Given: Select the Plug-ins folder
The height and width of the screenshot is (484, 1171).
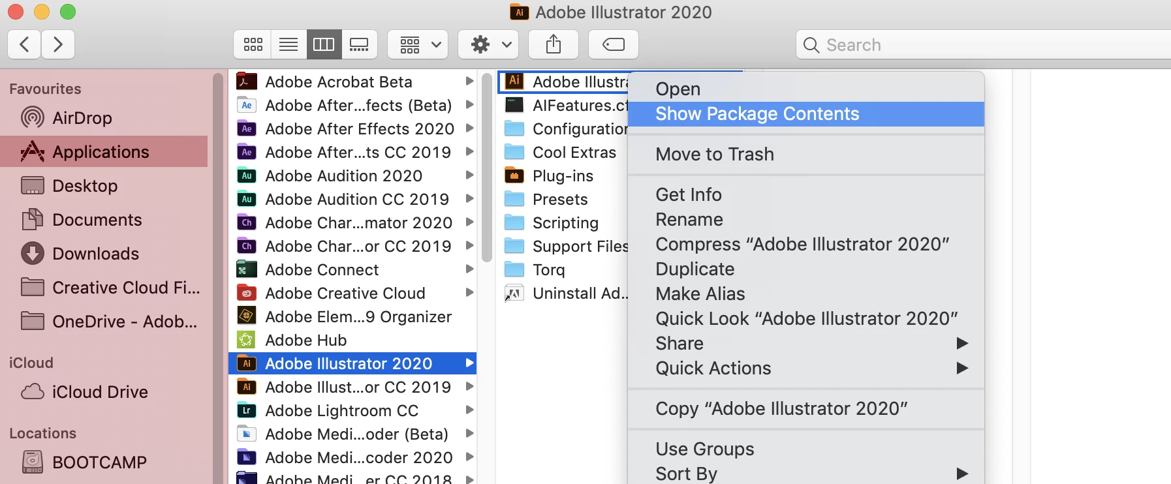Looking at the screenshot, I should pyautogui.click(x=563, y=175).
